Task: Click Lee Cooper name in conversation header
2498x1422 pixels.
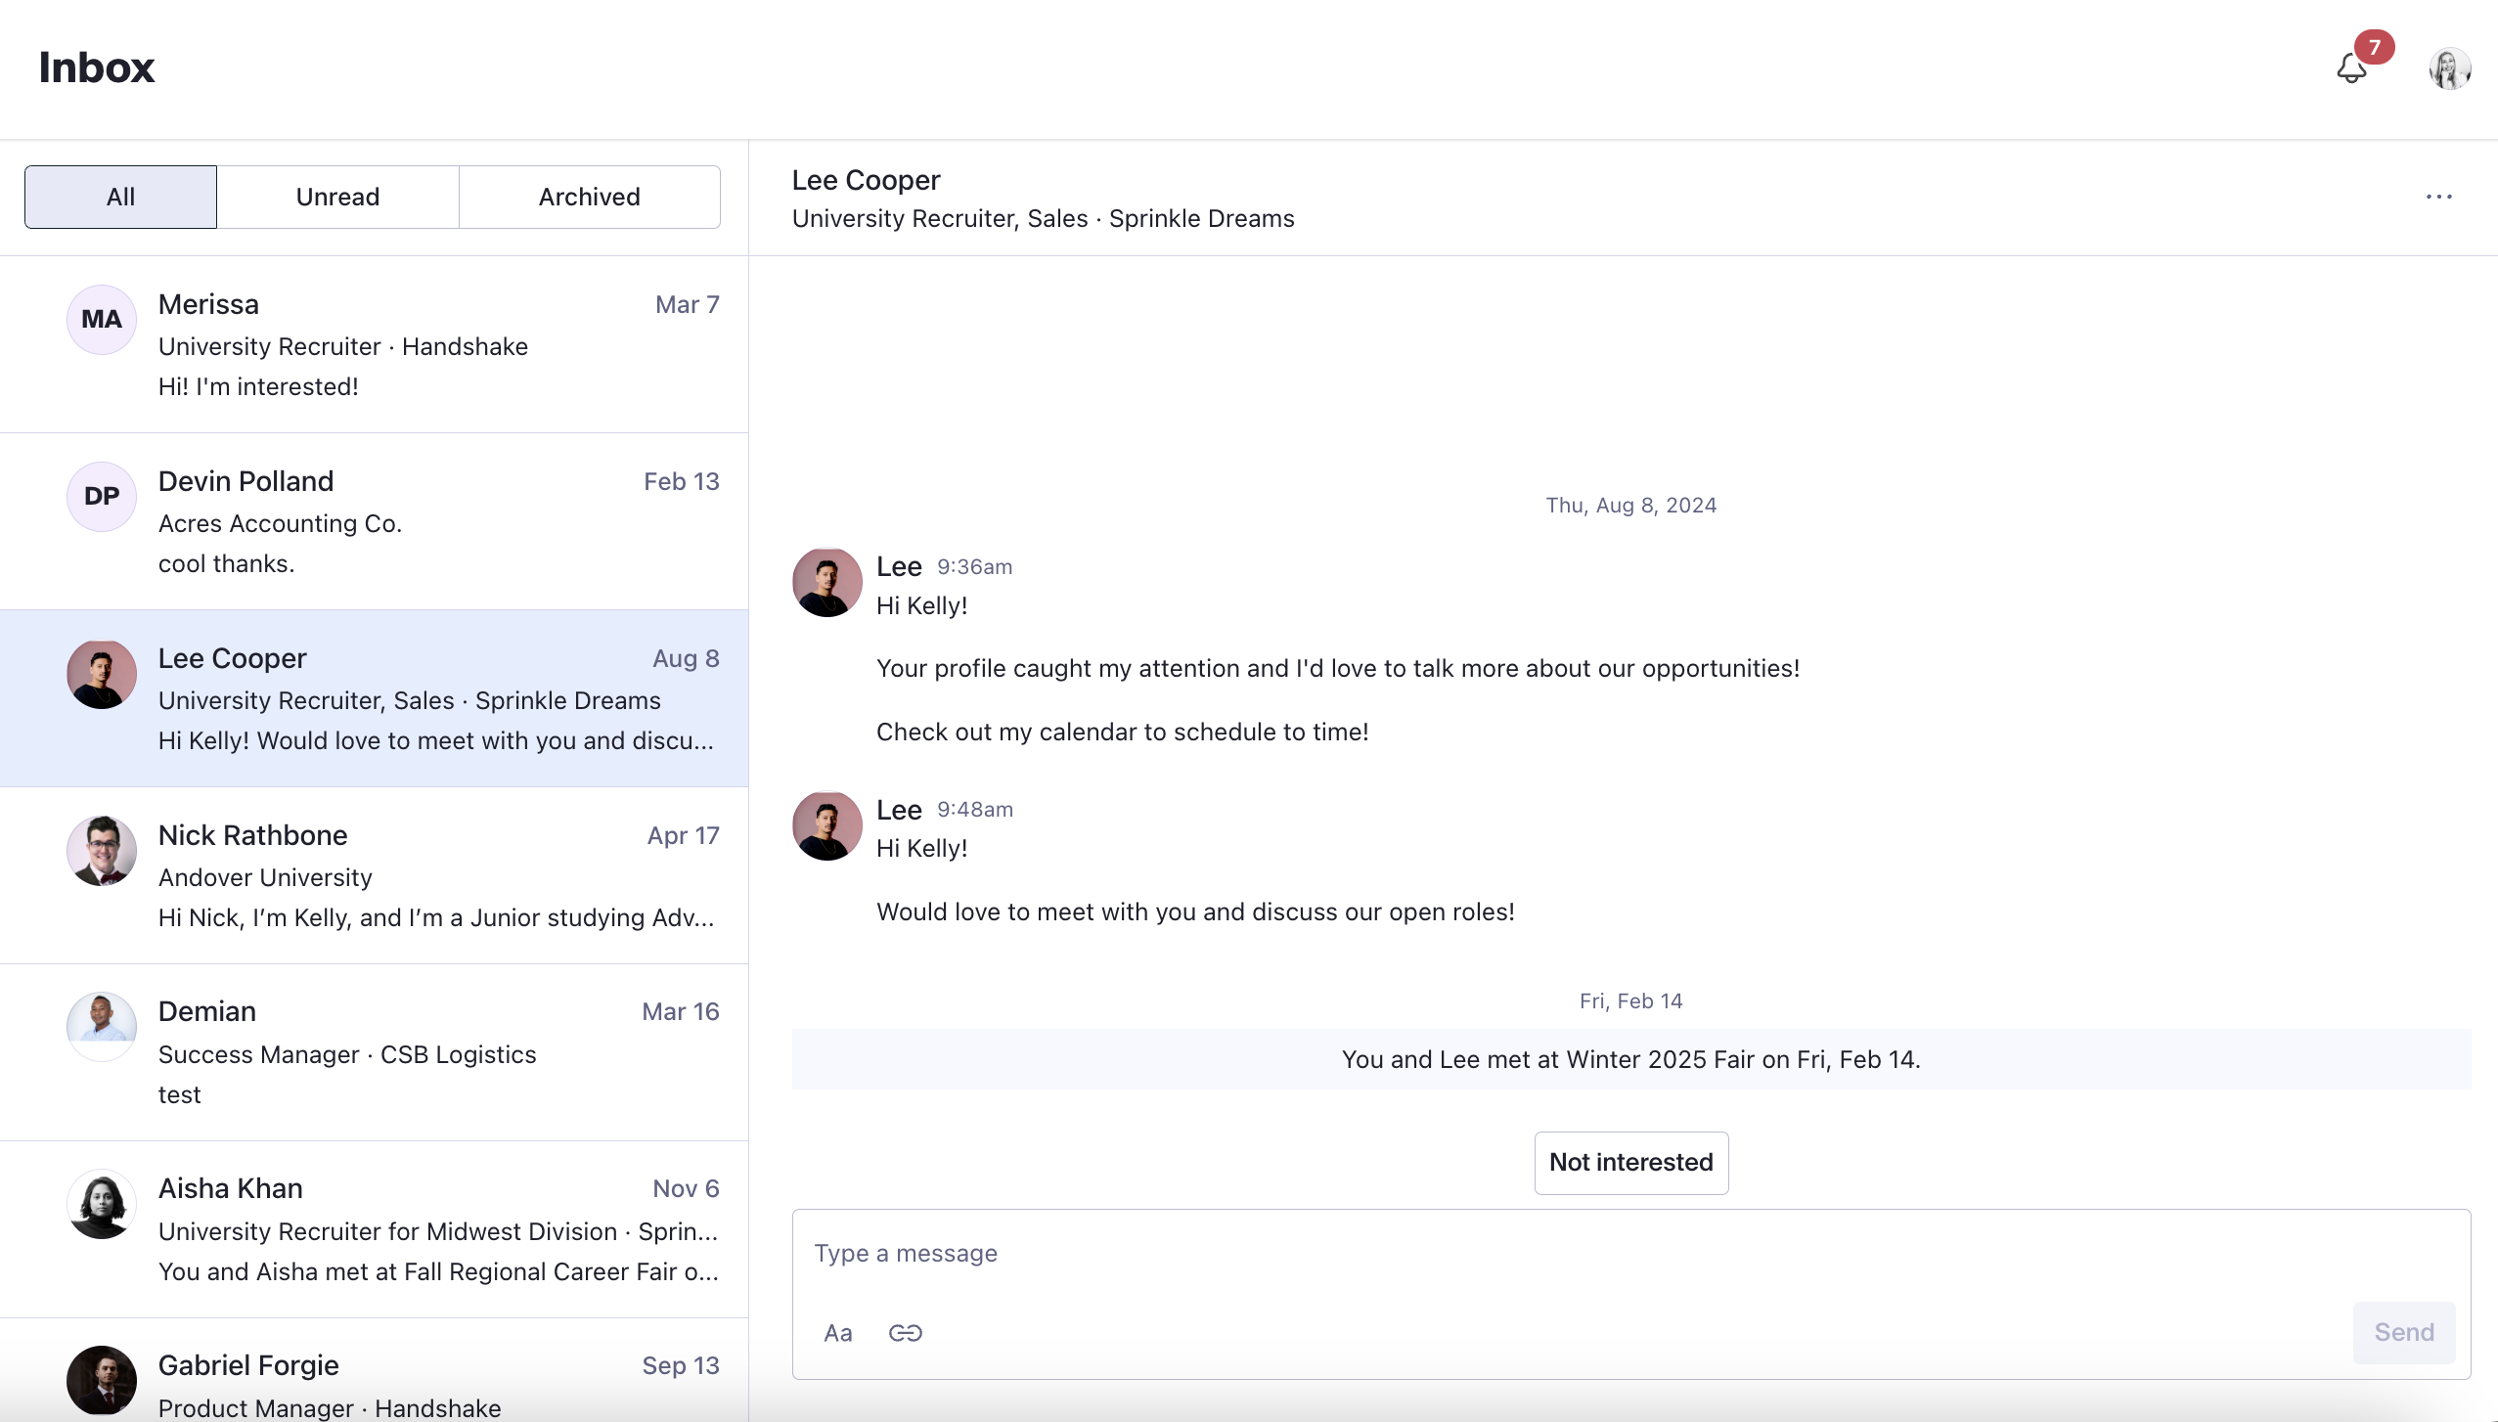Action: click(866, 180)
